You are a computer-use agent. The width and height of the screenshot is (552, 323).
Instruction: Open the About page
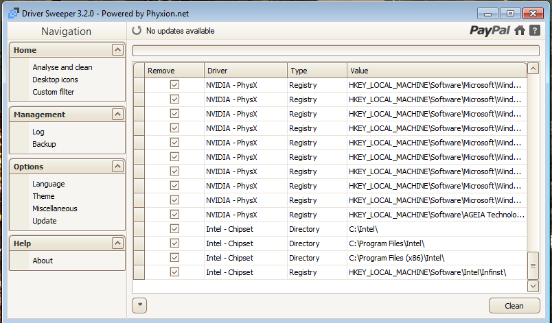(43, 261)
